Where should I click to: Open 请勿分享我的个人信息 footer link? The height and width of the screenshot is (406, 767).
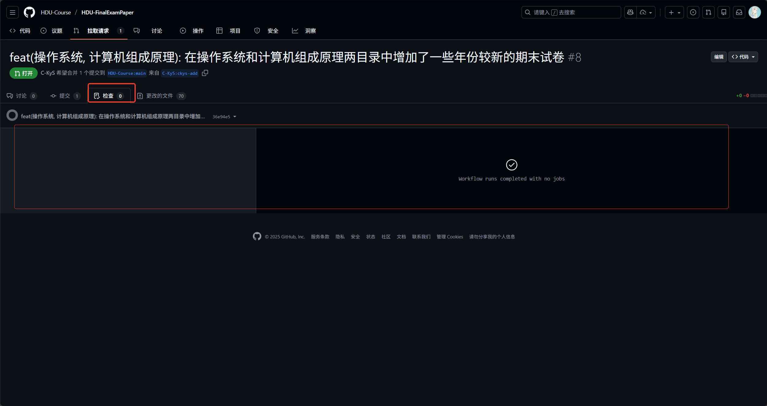(x=492, y=237)
